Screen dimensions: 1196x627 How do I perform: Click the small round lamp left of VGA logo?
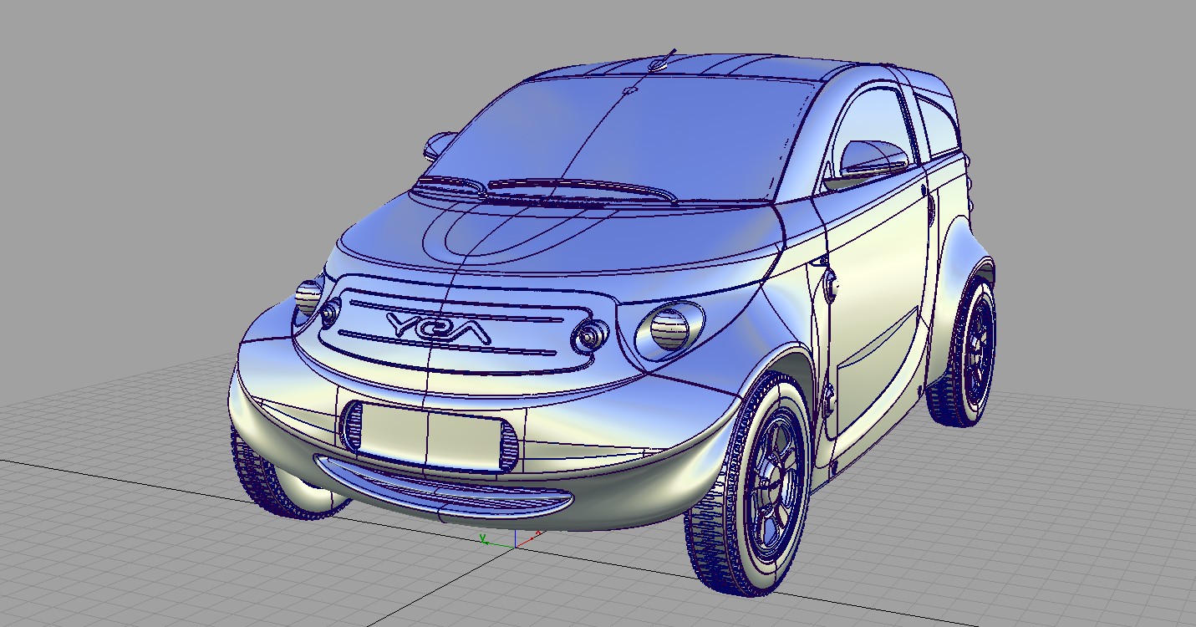pyautogui.click(x=330, y=313)
